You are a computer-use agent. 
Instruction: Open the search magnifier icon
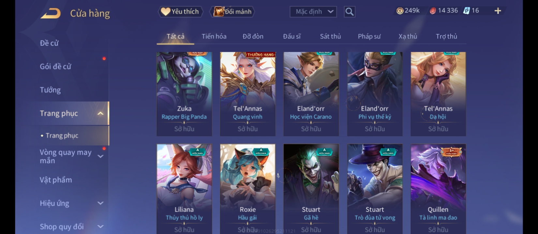coord(350,12)
